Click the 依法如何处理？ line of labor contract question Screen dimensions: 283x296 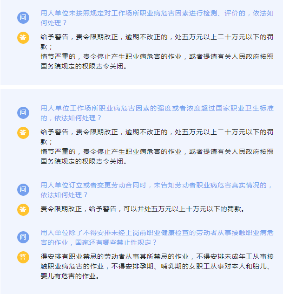pyautogui.click(x=64, y=195)
